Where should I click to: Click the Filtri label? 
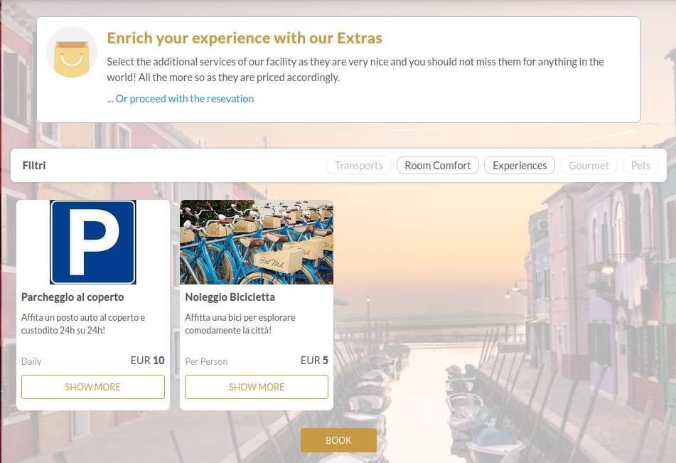point(34,165)
